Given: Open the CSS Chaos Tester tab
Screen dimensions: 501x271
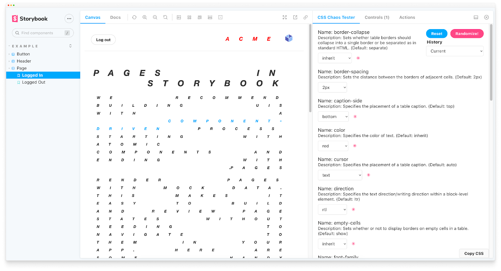Looking at the screenshot, I should click(336, 18).
